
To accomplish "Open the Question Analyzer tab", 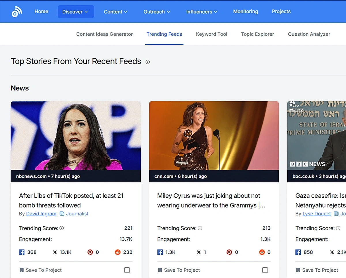I will click(x=309, y=34).
